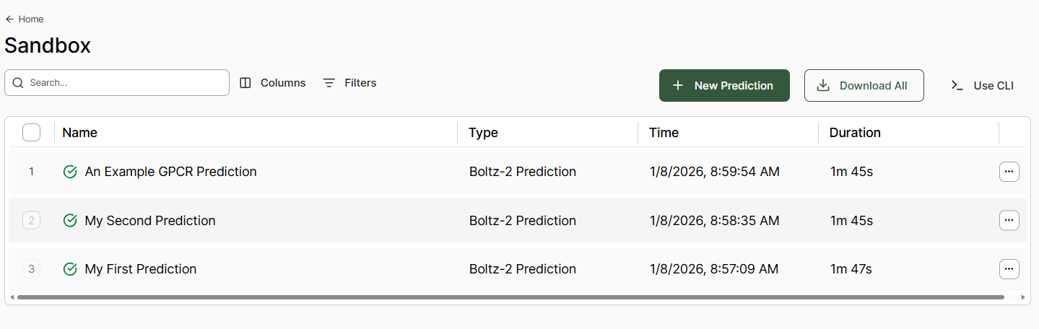This screenshot has width=1039, height=329.
Task: Check the row 3 checkbox
Action: pyautogui.click(x=32, y=269)
